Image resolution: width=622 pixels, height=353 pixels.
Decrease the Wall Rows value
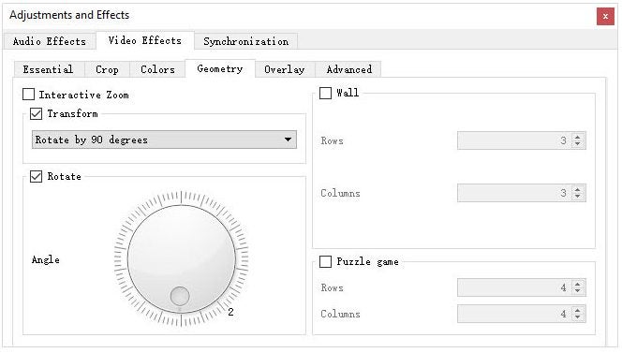[x=578, y=144]
